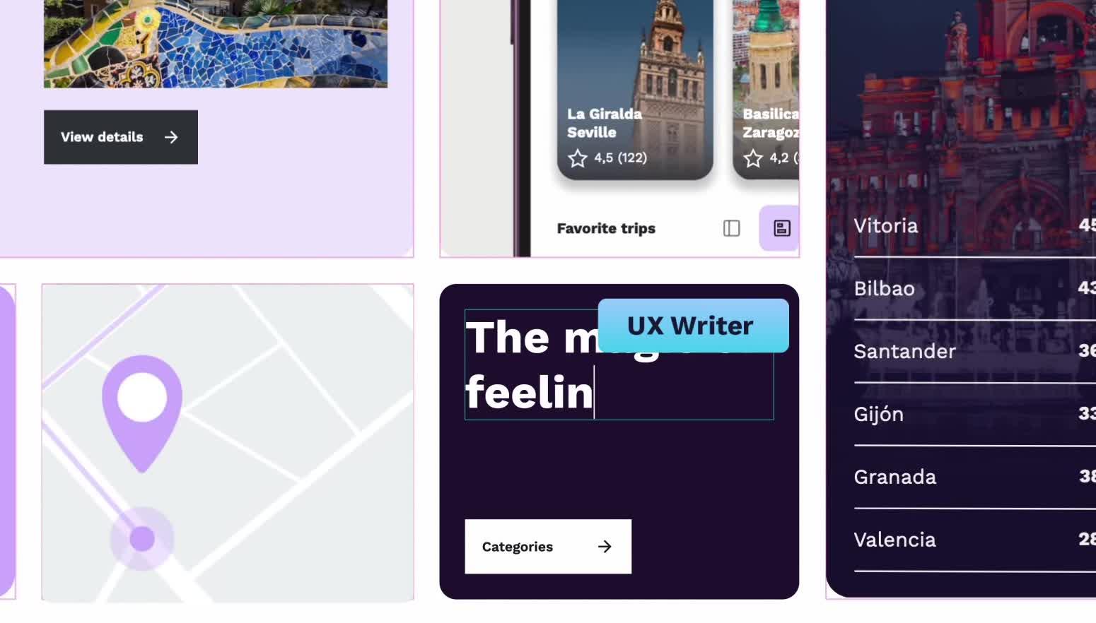
Task: Click the mosaic photo above View details
Action: pyautogui.click(x=216, y=44)
